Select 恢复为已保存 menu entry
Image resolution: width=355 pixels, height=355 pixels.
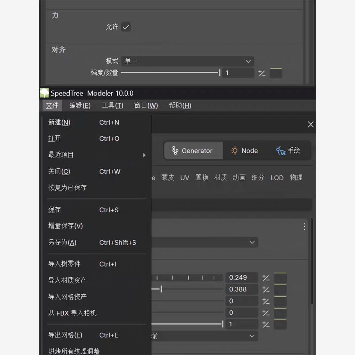[x=97, y=188]
